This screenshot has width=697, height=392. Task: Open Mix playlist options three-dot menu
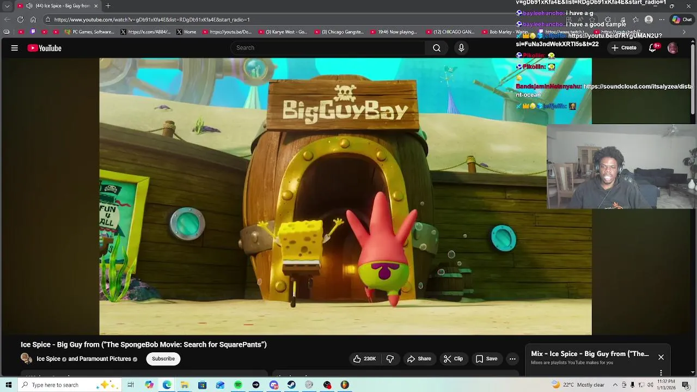pos(661,373)
